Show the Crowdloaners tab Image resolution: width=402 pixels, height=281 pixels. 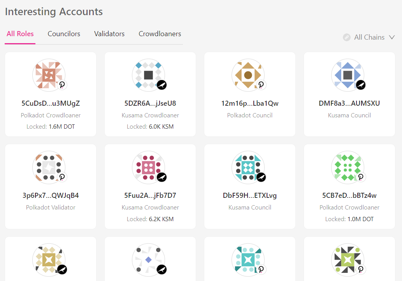[160, 34]
